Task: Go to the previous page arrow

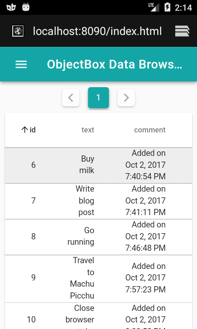Action: 71,97
